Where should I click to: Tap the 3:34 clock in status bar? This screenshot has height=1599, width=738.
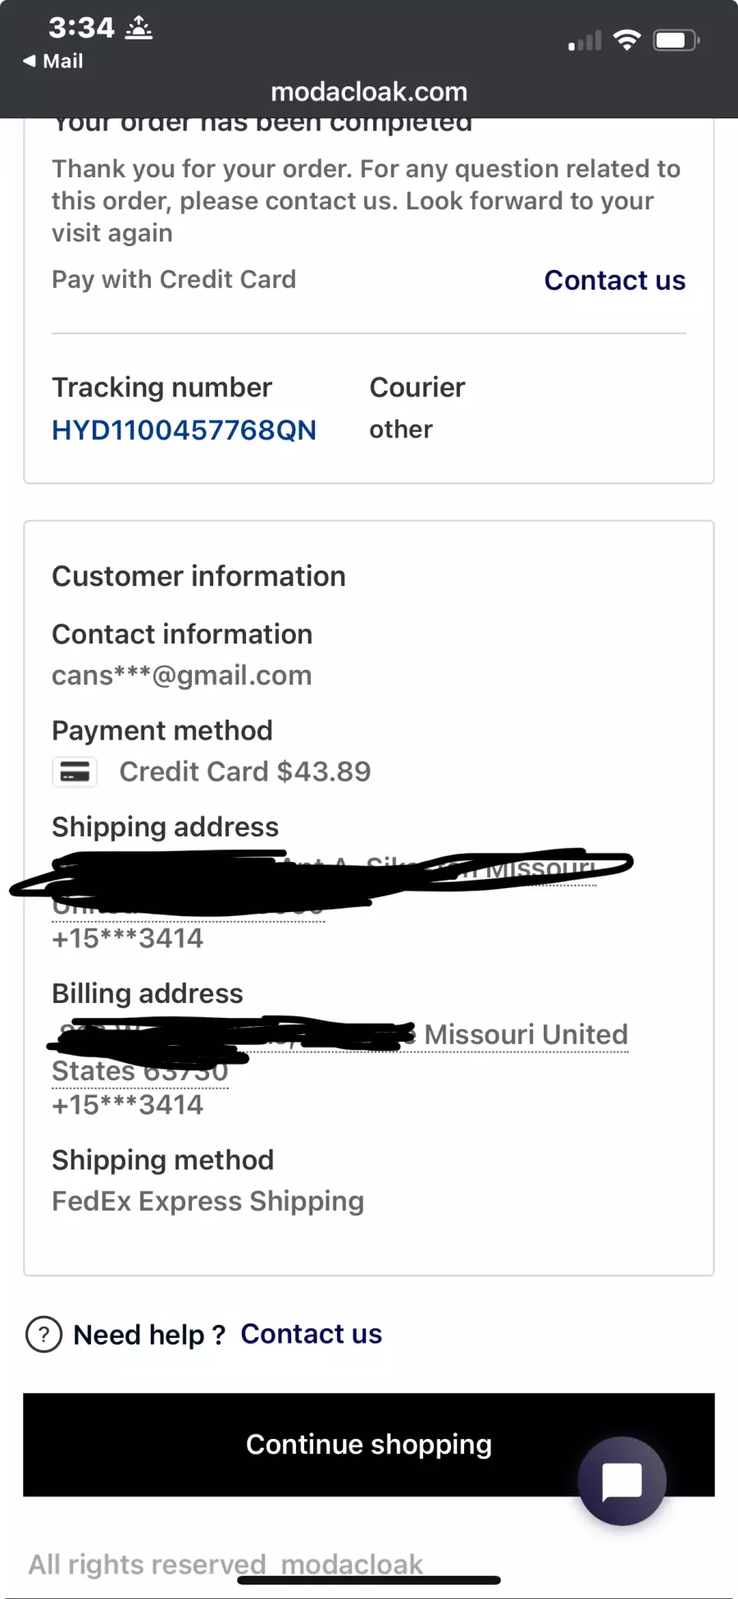(81, 28)
